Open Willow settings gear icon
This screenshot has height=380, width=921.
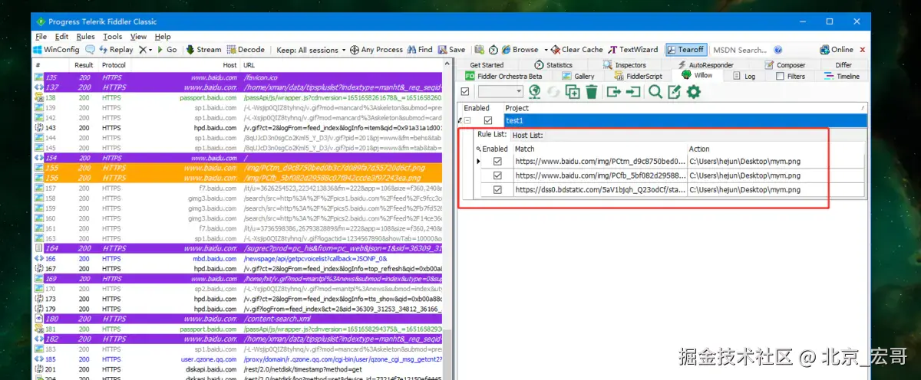[694, 92]
